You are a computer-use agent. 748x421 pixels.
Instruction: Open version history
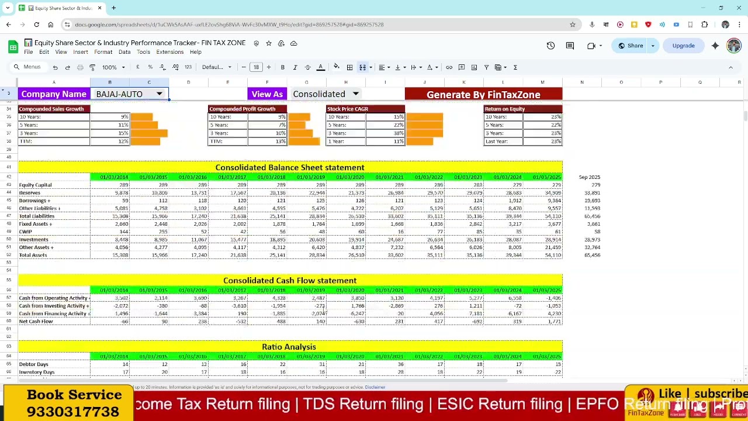click(x=550, y=46)
